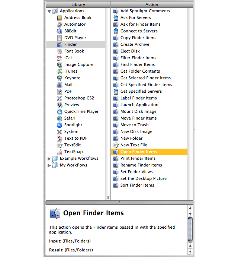The image size is (238, 257).
Task: Select the Address Book icon in Library
Action: click(59, 18)
